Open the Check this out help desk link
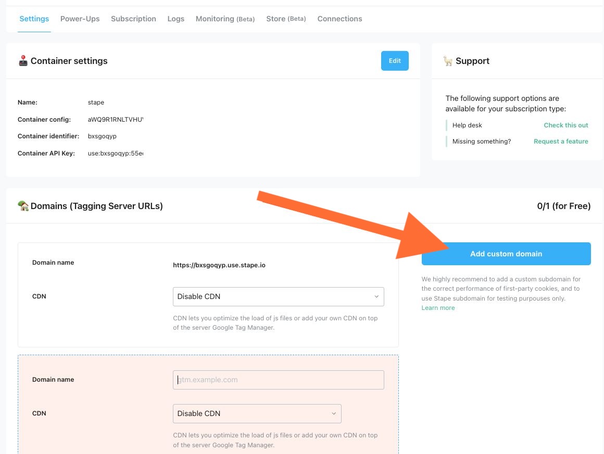This screenshot has width=604, height=454. tap(566, 125)
